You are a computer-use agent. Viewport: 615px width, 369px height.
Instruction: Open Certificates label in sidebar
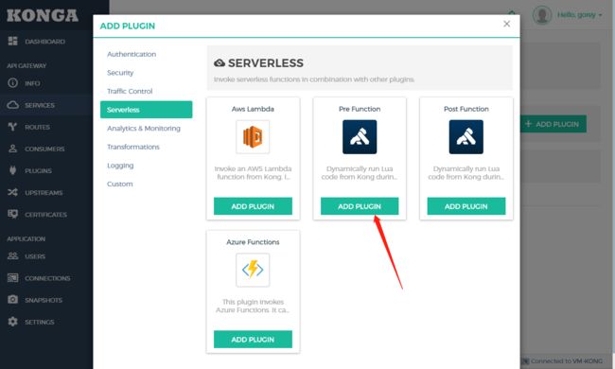tap(45, 215)
